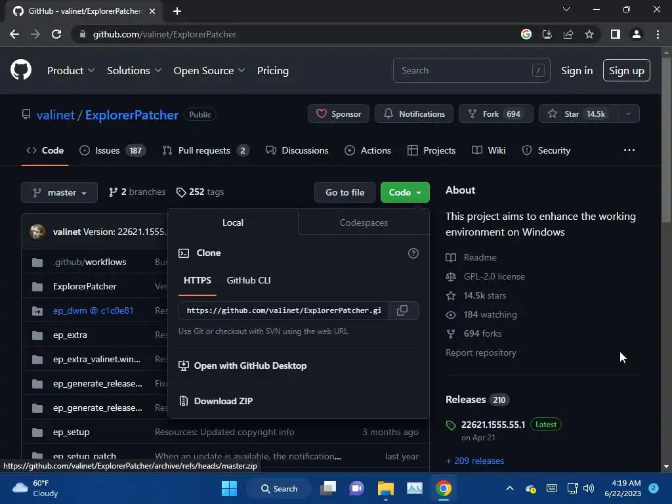The image size is (672, 504).
Task: Open Windows Start menu
Action: tap(229, 488)
